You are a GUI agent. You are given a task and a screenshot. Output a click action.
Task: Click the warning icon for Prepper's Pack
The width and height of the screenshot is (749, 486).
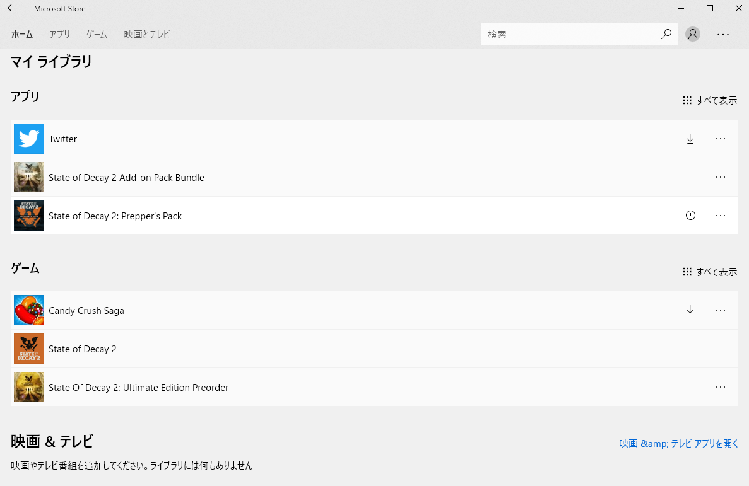tap(690, 216)
